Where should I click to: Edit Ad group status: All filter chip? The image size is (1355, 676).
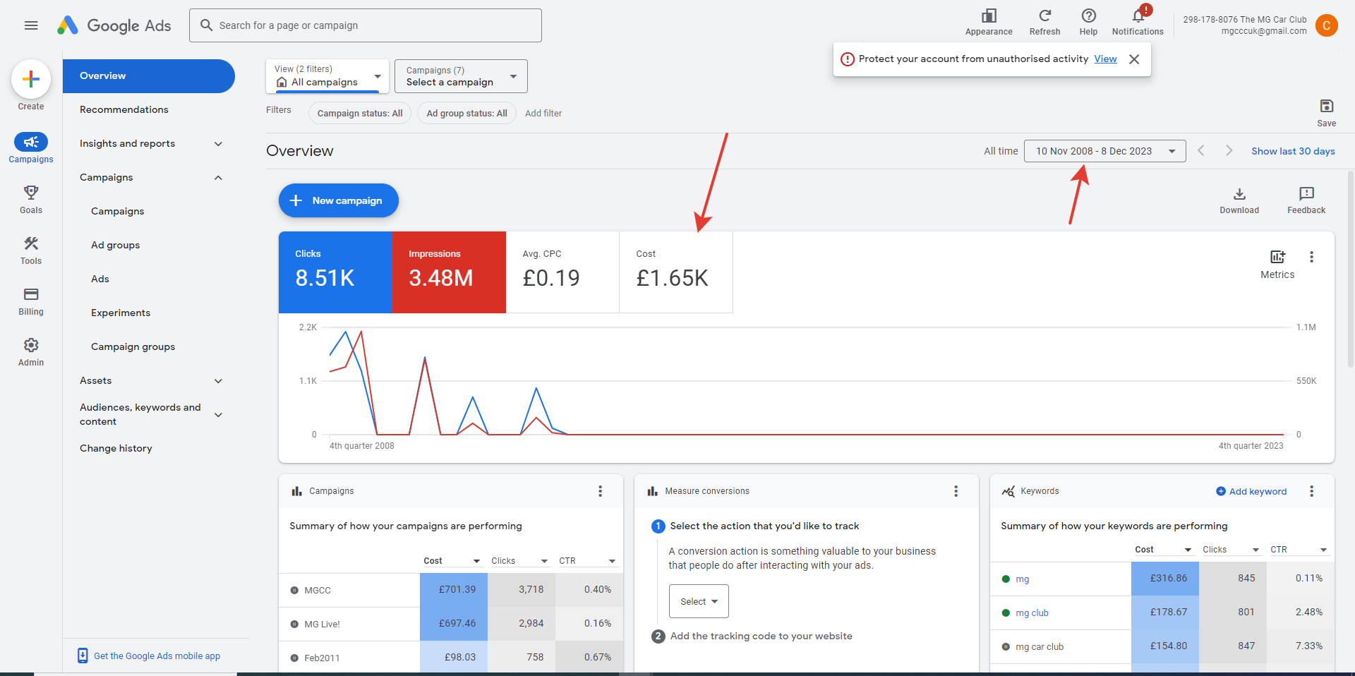point(466,114)
